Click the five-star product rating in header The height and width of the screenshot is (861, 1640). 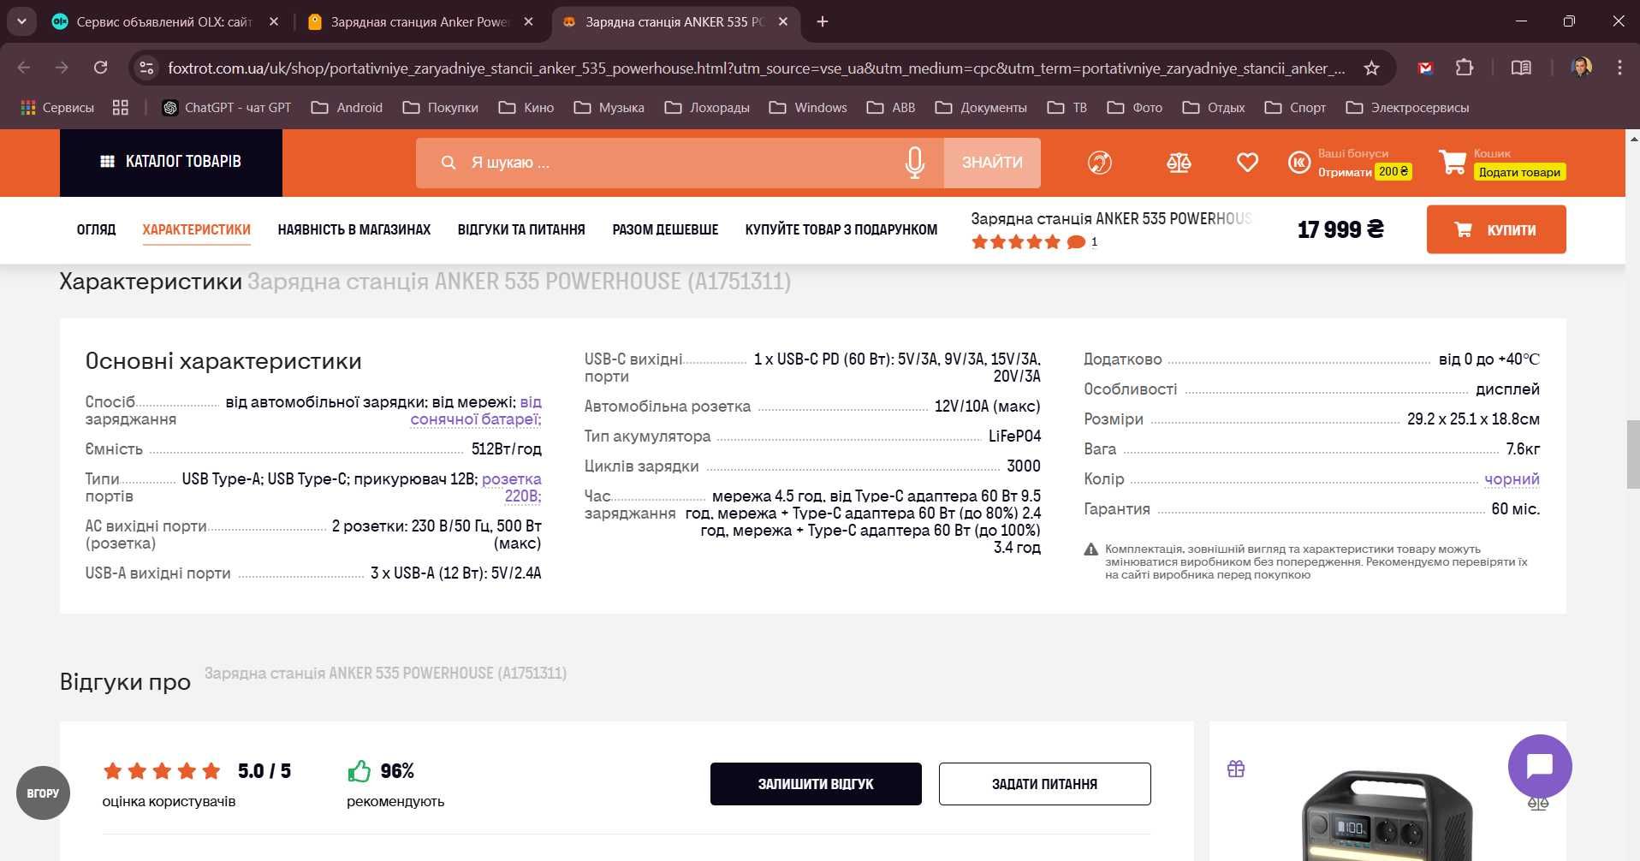pos(1016,242)
